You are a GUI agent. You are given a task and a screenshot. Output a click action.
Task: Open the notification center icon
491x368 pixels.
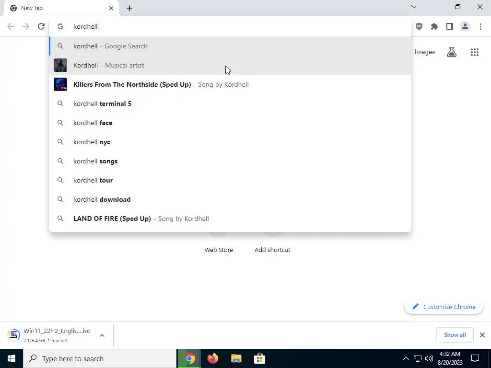475,358
